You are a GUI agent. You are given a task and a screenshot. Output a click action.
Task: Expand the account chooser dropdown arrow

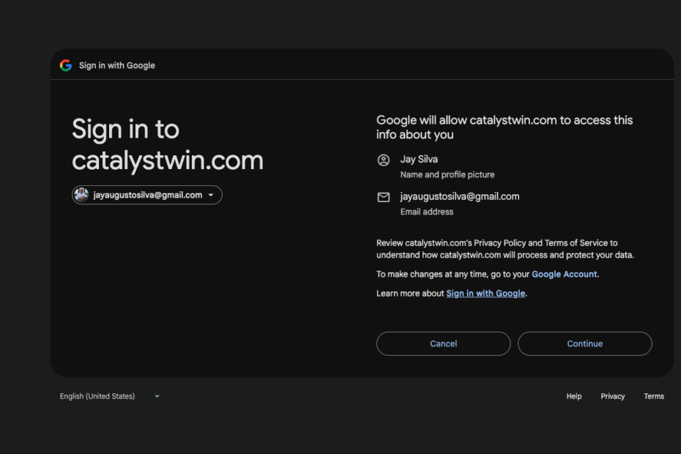[212, 196]
